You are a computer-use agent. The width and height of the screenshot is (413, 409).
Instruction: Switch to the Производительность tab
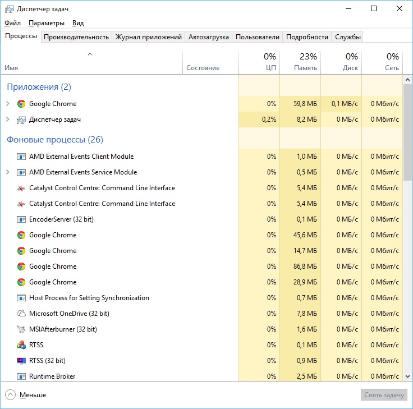click(x=76, y=37)
